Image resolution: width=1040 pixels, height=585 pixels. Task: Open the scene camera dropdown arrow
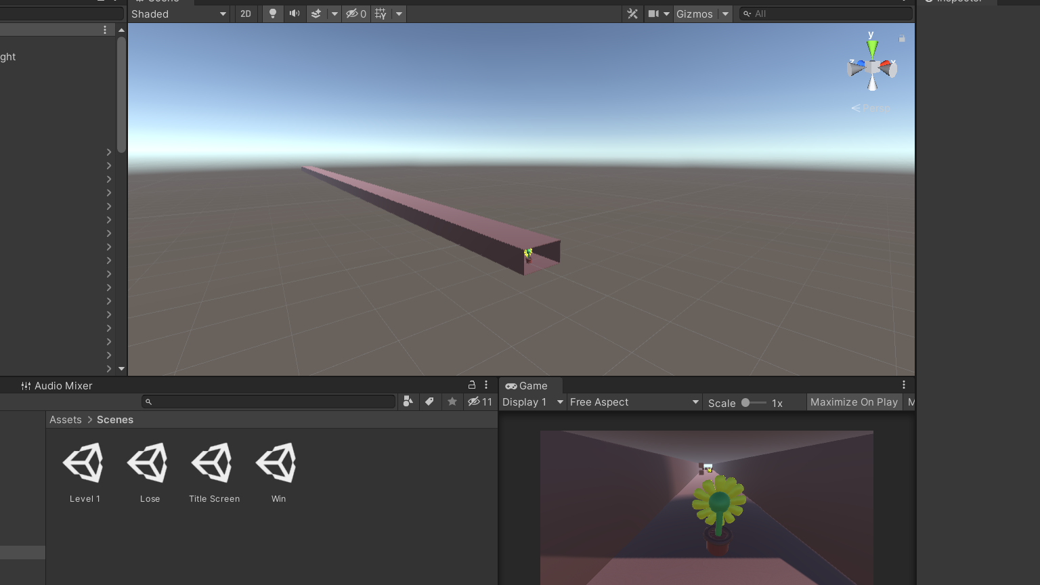pos(666,14)
